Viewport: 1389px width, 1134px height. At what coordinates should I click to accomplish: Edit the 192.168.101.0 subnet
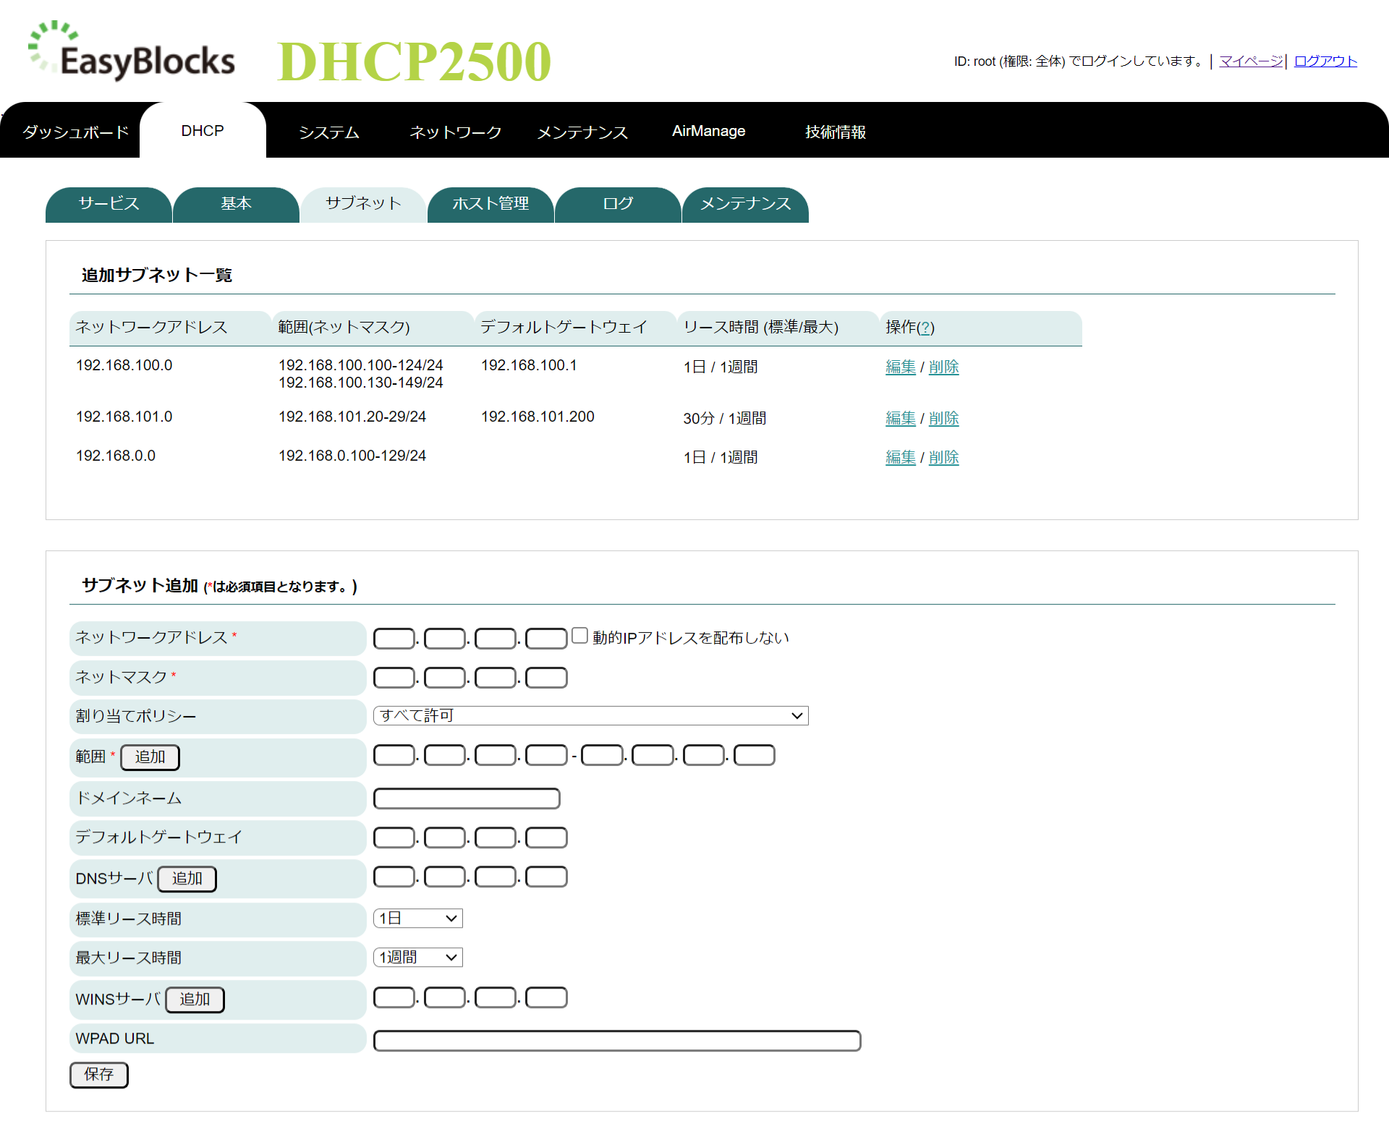901,419
